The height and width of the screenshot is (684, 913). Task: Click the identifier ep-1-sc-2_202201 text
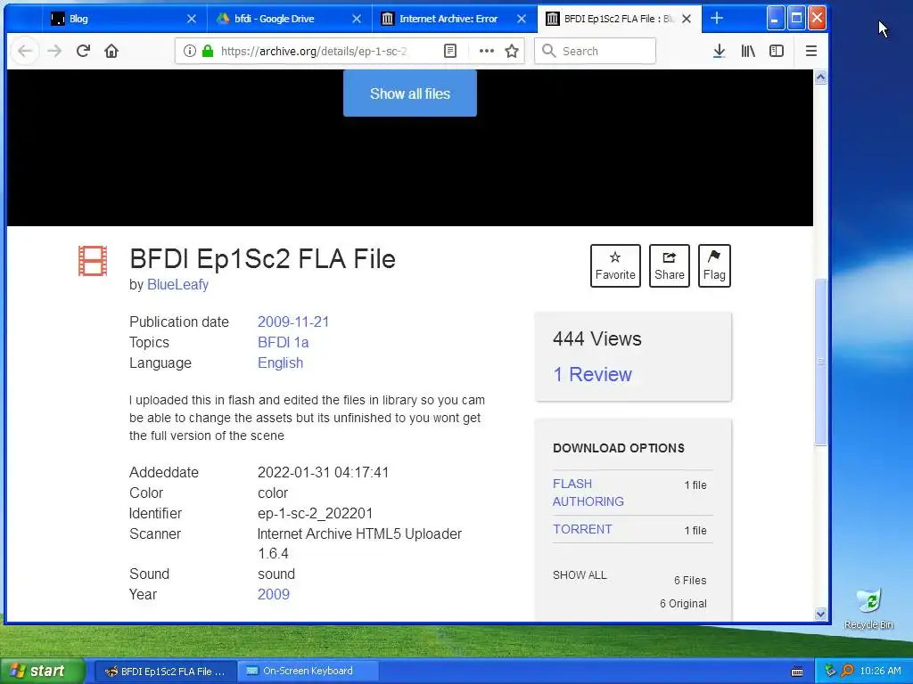pyautogui.click(x=315, y=513)
